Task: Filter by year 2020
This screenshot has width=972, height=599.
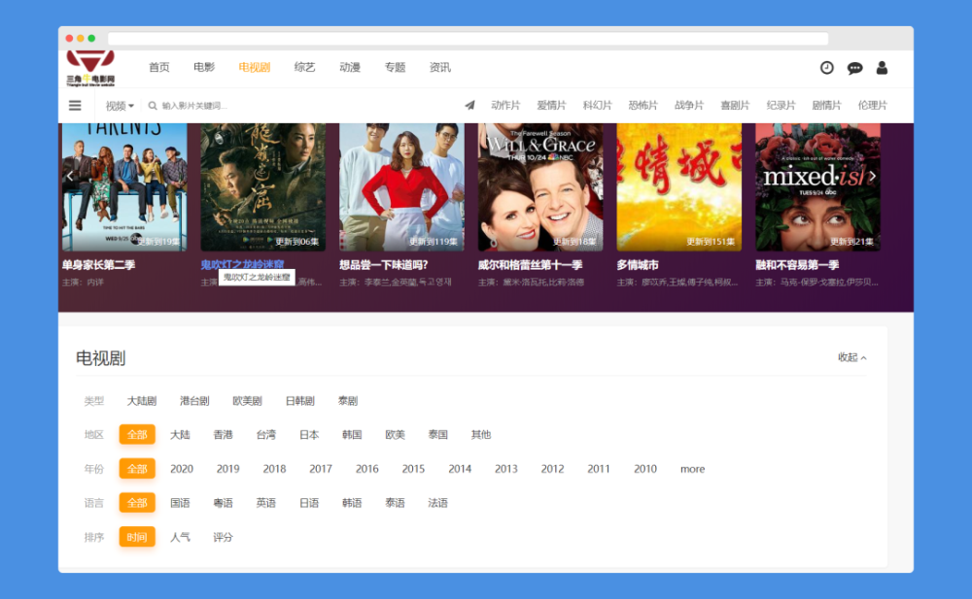Action: 182,469
